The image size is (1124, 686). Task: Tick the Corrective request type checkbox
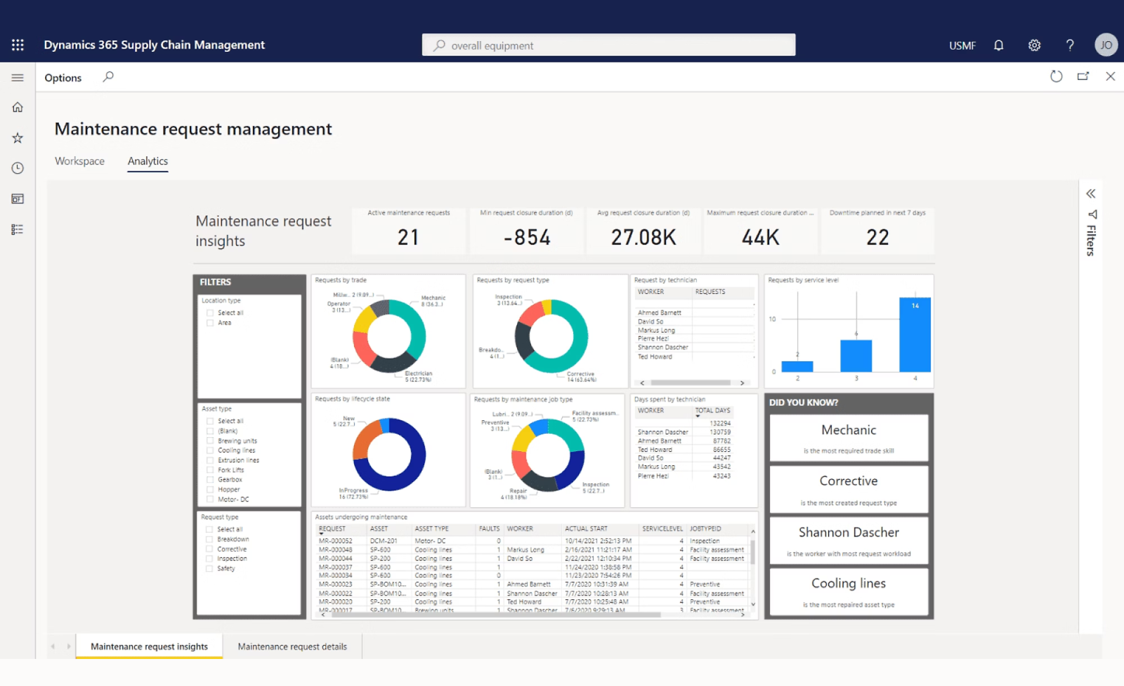click(210, 549)
